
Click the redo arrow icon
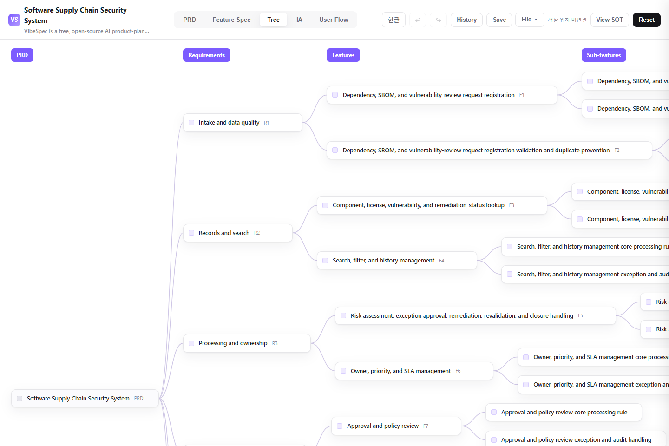pos(438,20)
